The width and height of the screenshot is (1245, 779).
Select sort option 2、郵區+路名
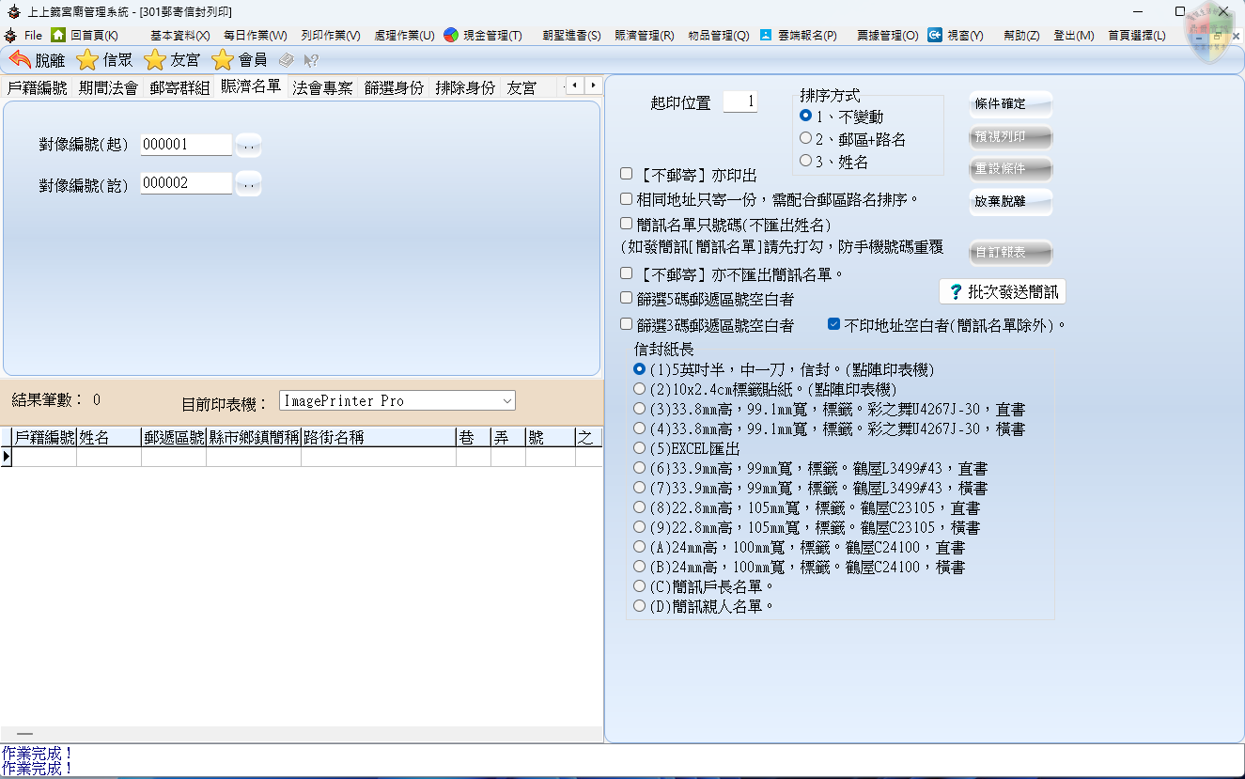[805, 139]
